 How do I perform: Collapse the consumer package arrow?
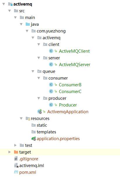tap(39, 78)
